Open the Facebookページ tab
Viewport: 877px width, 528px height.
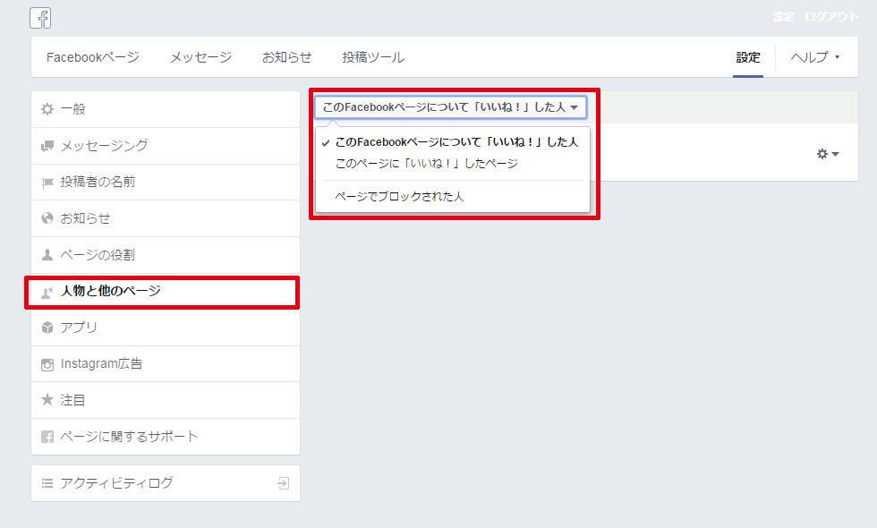click(x=93, y=57)
